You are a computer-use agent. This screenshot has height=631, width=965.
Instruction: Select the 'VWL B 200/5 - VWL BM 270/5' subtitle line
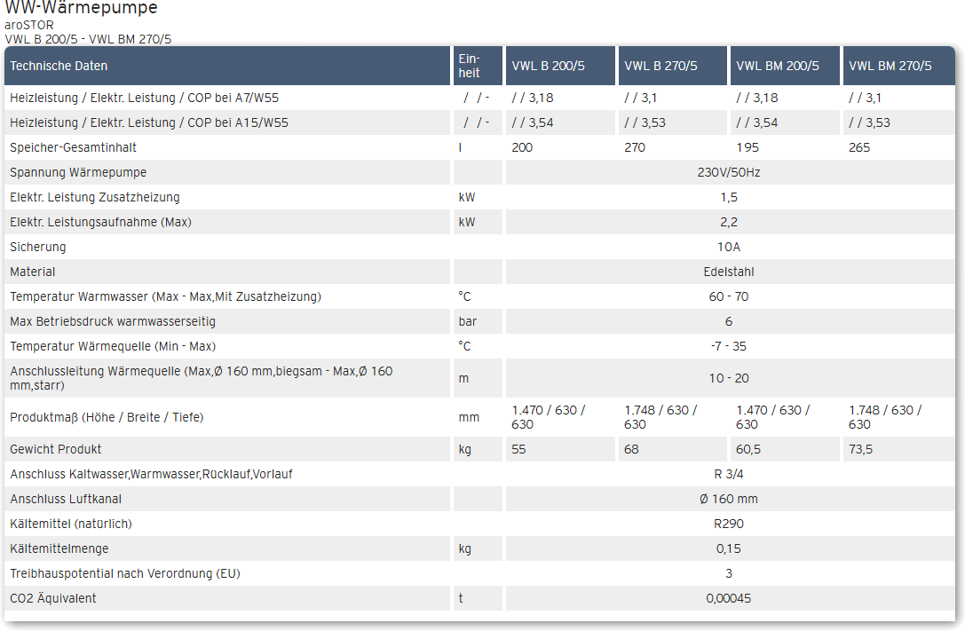point(88,39)
